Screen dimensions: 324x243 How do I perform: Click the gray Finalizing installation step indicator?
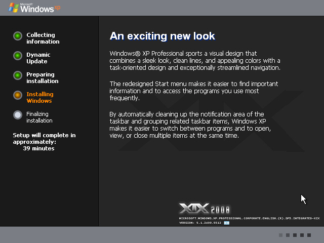coord(18,115)
